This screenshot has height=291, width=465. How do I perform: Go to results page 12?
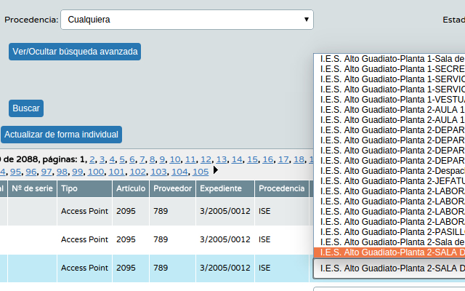[x=206, y=159]
